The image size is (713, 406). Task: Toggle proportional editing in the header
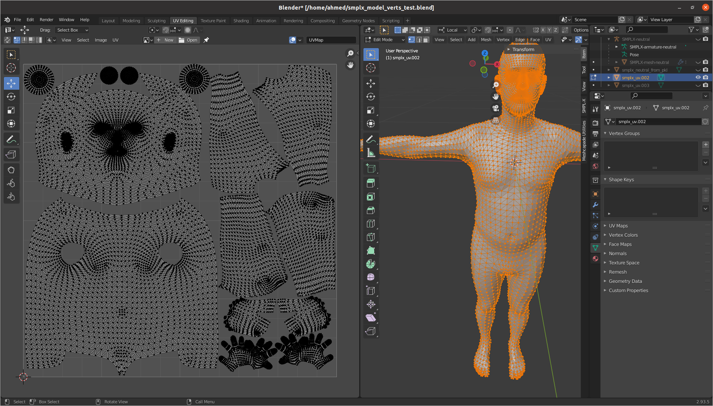510,30
